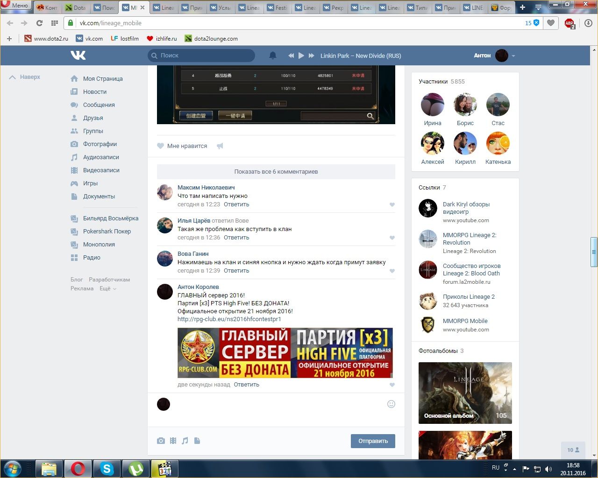This screenshot has height=478, width=598.
Task: Click the address bar URL
Action: [110, 23]
